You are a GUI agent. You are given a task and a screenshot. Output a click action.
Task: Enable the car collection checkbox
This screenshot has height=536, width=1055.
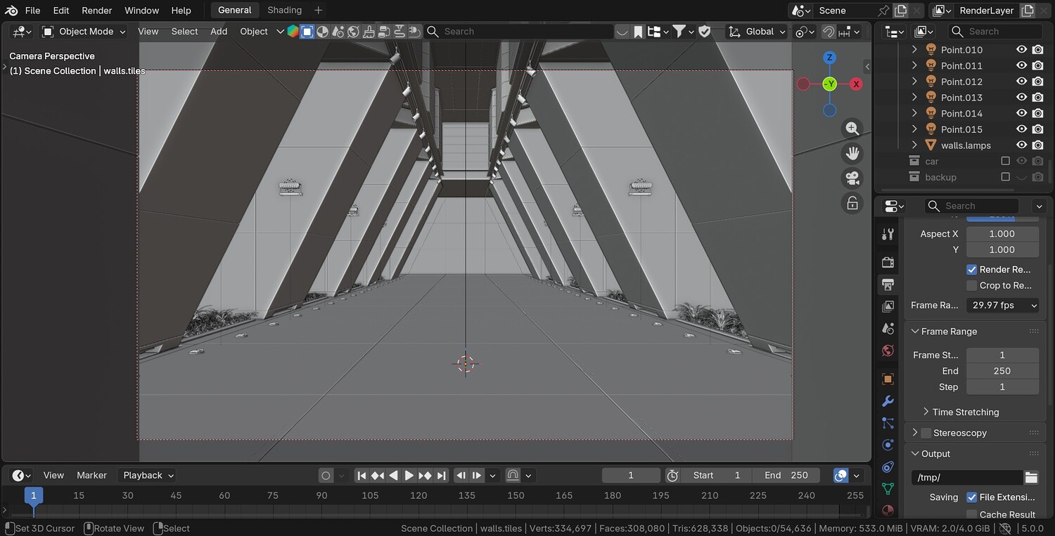pos(1006,162)
